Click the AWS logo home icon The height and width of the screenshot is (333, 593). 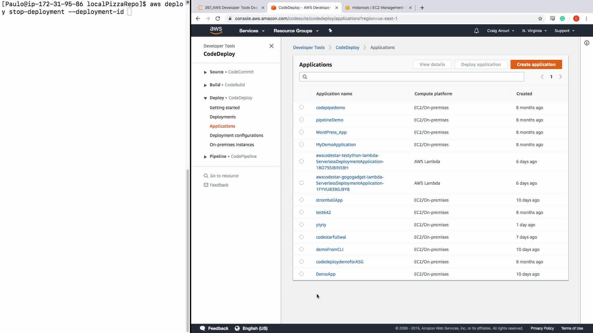tap(216, 30)
